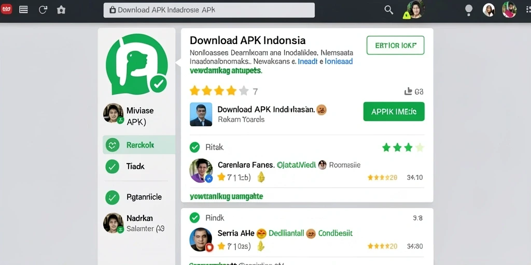Toggle the check circle beside 'Rindk'
Image resolution: width=531 pixels, height=265 pixels.
click(x=195, y=218)
